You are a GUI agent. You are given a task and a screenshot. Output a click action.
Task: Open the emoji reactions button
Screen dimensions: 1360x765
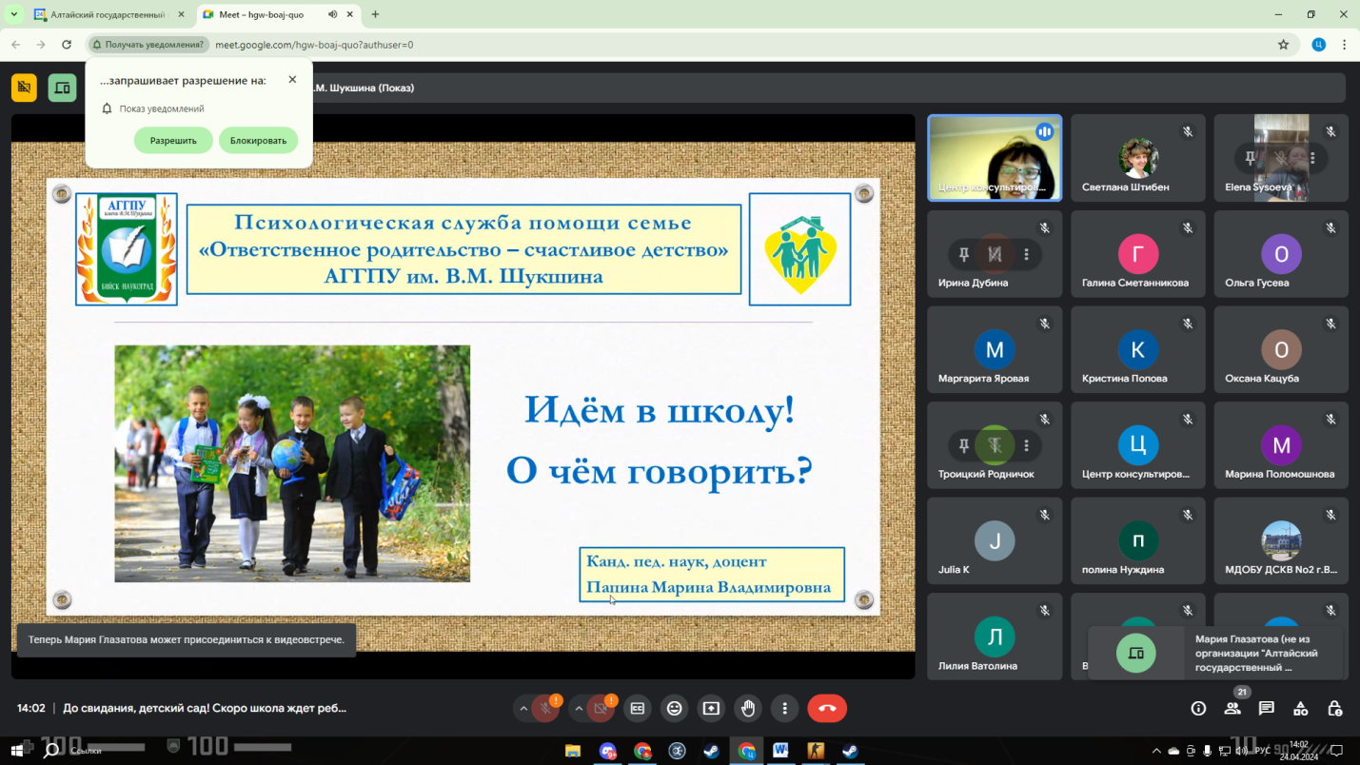click(675, 708)
